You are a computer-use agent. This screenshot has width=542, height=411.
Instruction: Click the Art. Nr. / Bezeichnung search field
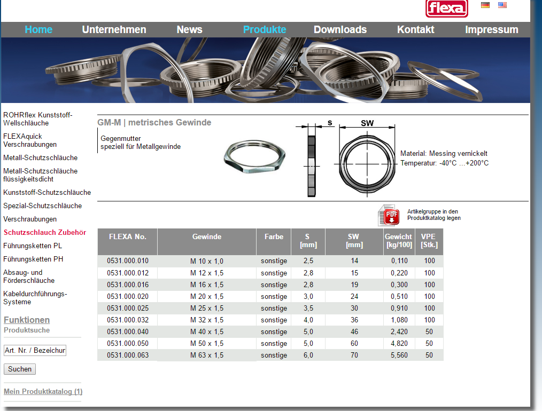pos(35,351)
